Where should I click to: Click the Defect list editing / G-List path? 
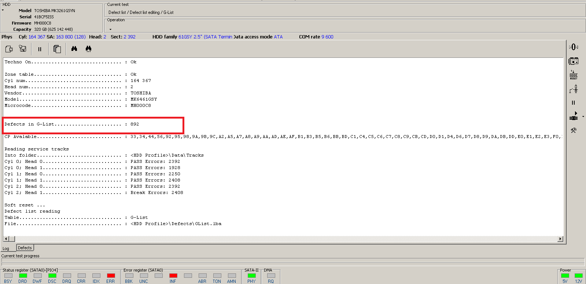tap(141, 12)
